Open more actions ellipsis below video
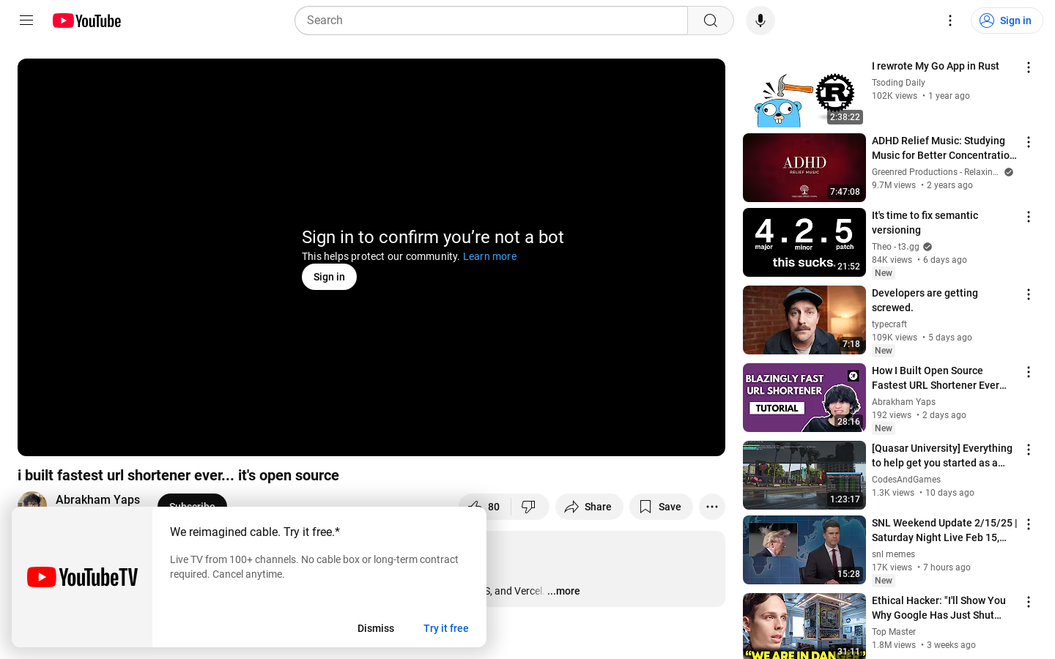 coord(712,507)
